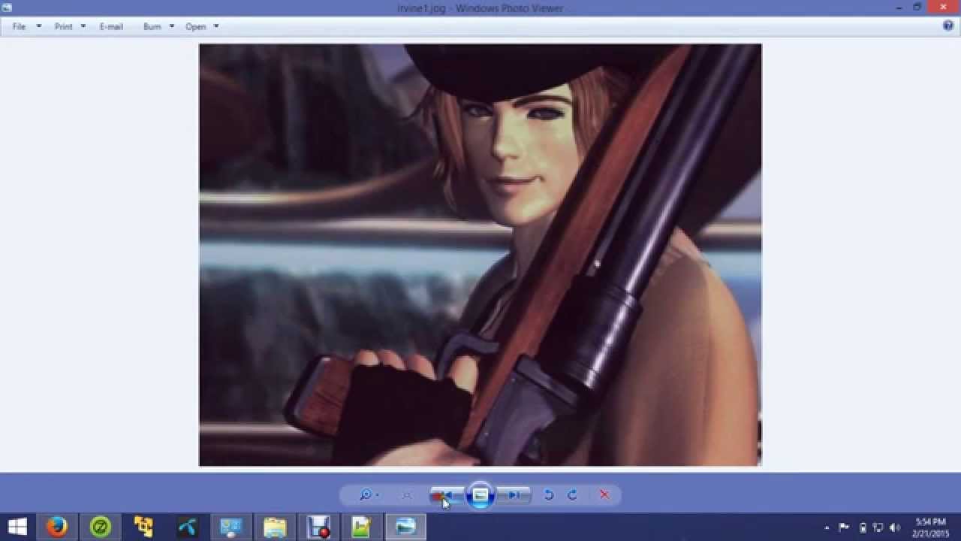Launch Firefox from the taskbar
This screenshot has height=541, width=961.
tap(56, 527)
